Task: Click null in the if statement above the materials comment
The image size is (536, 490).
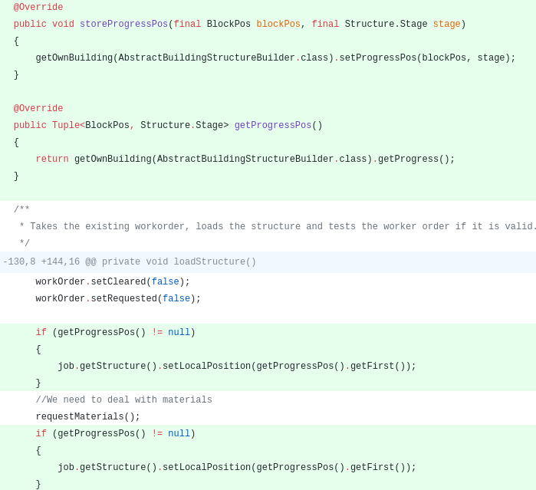Action: pos(179,333)
